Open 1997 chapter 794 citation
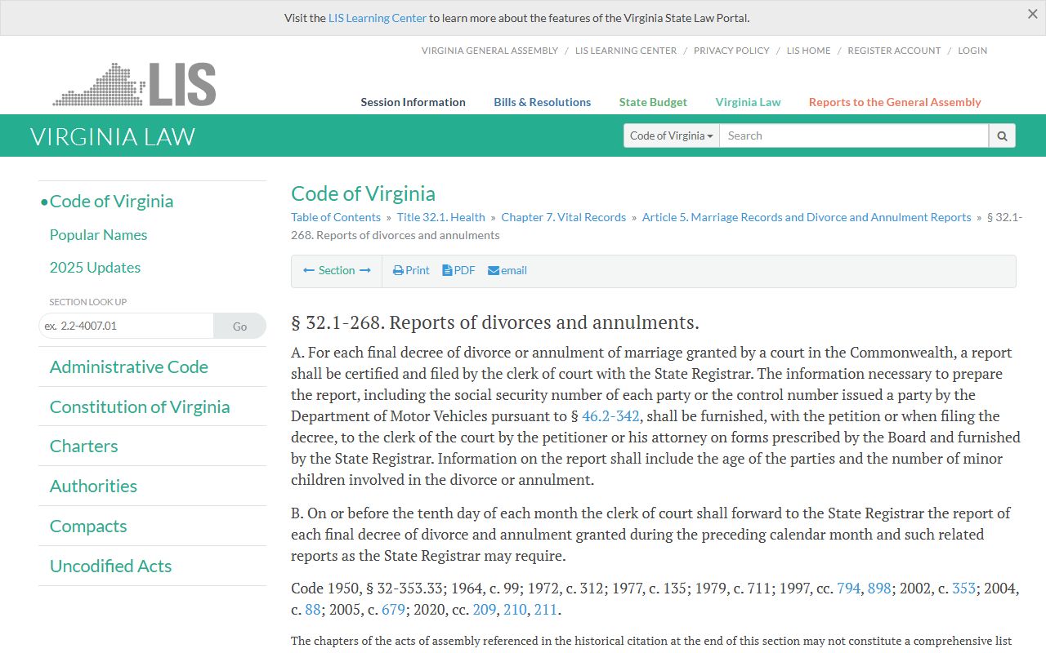 pyautogui.click(x=848, y=588)
